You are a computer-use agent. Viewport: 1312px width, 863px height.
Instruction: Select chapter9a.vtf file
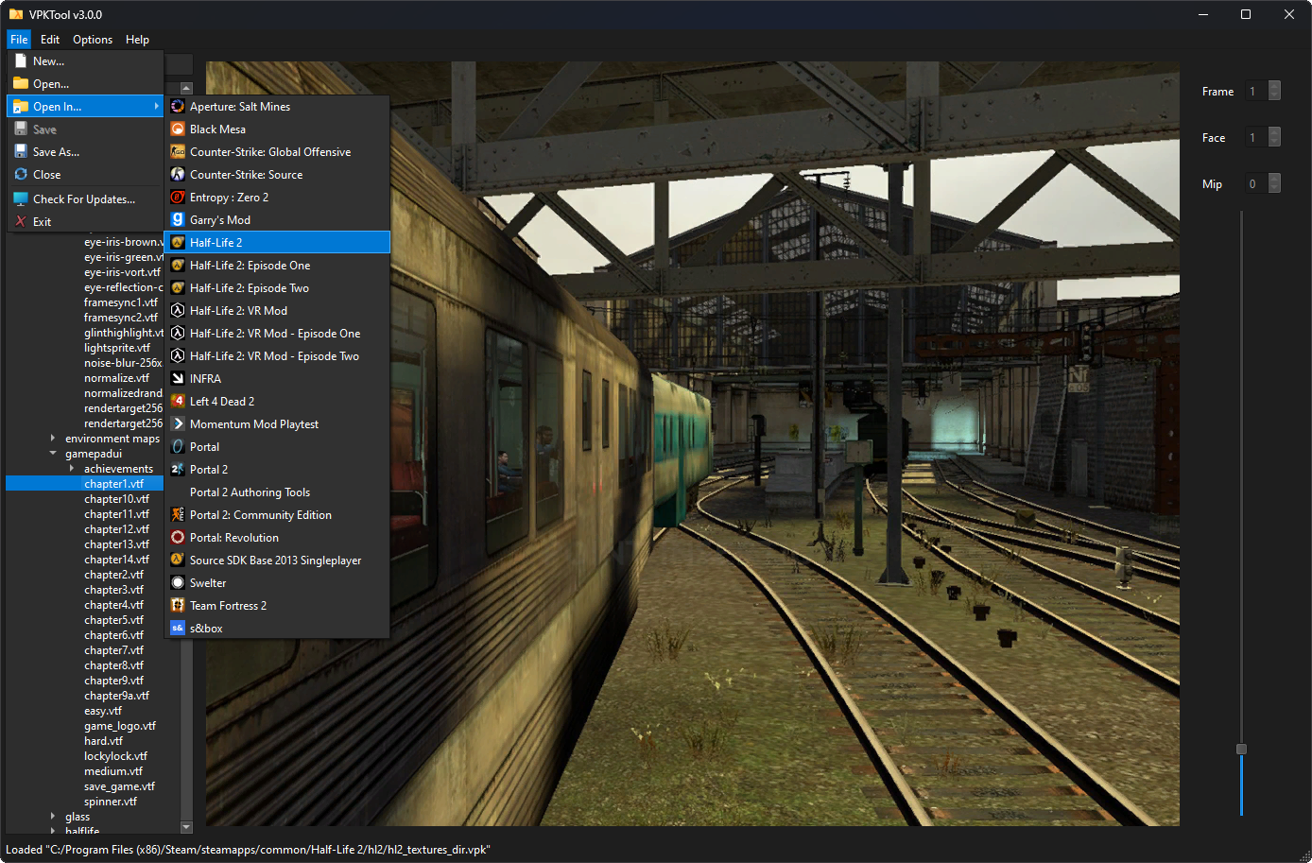[116, 695]
